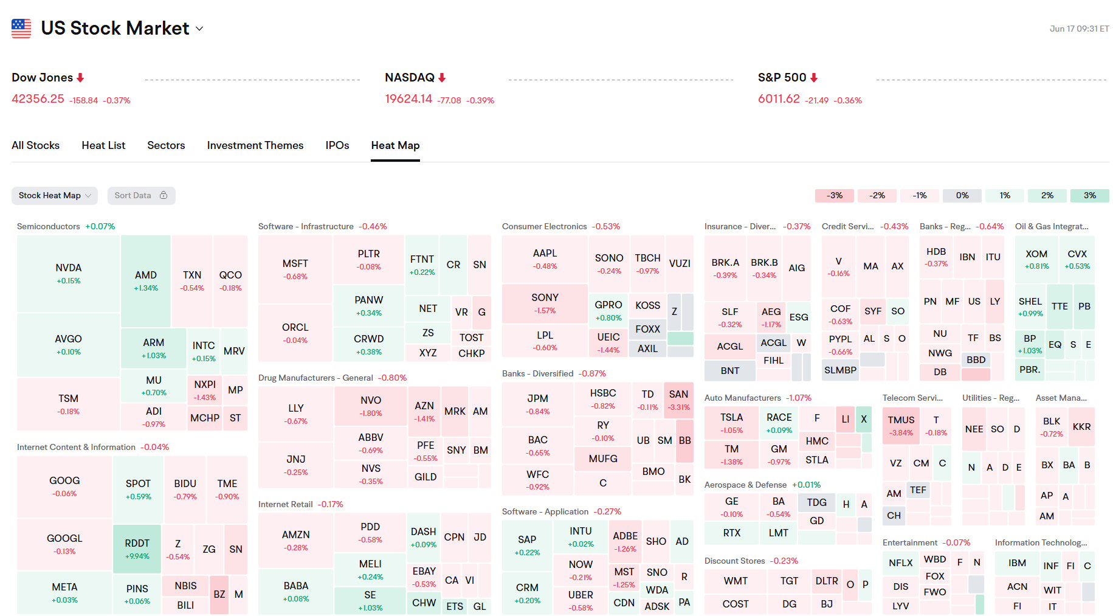The image size is (1113, 616).
Task: Open the IPOs tab
Action: (x=337, y=145)
